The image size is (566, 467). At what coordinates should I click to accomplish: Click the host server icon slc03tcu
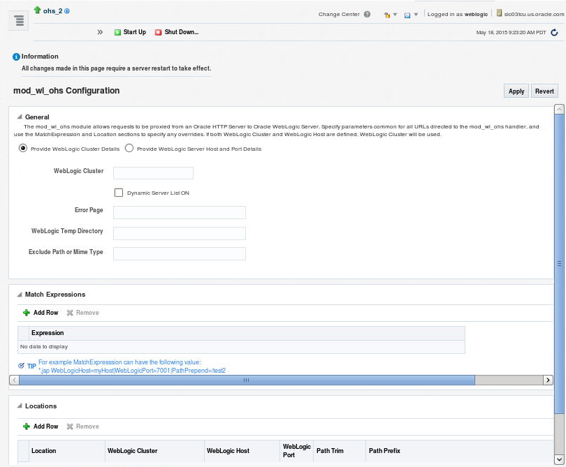tap(499, 13)
